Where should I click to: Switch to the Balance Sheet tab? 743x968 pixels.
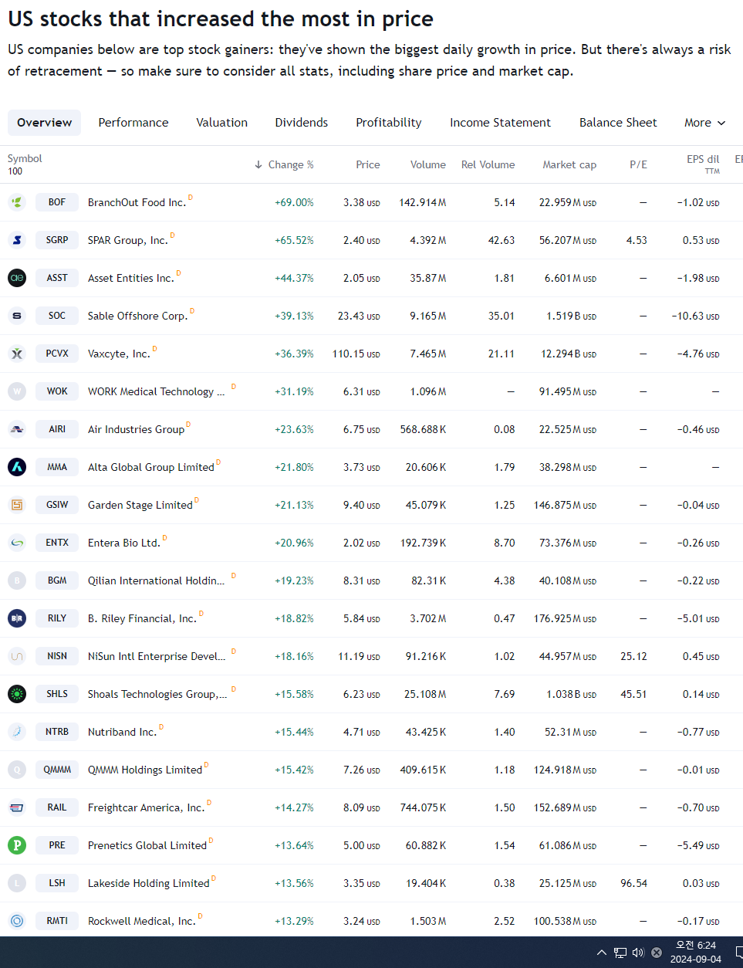[618, 123]
